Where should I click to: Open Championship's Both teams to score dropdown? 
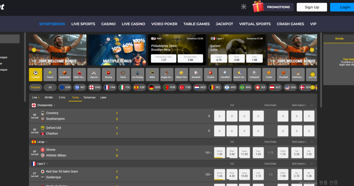pos(302,105)
